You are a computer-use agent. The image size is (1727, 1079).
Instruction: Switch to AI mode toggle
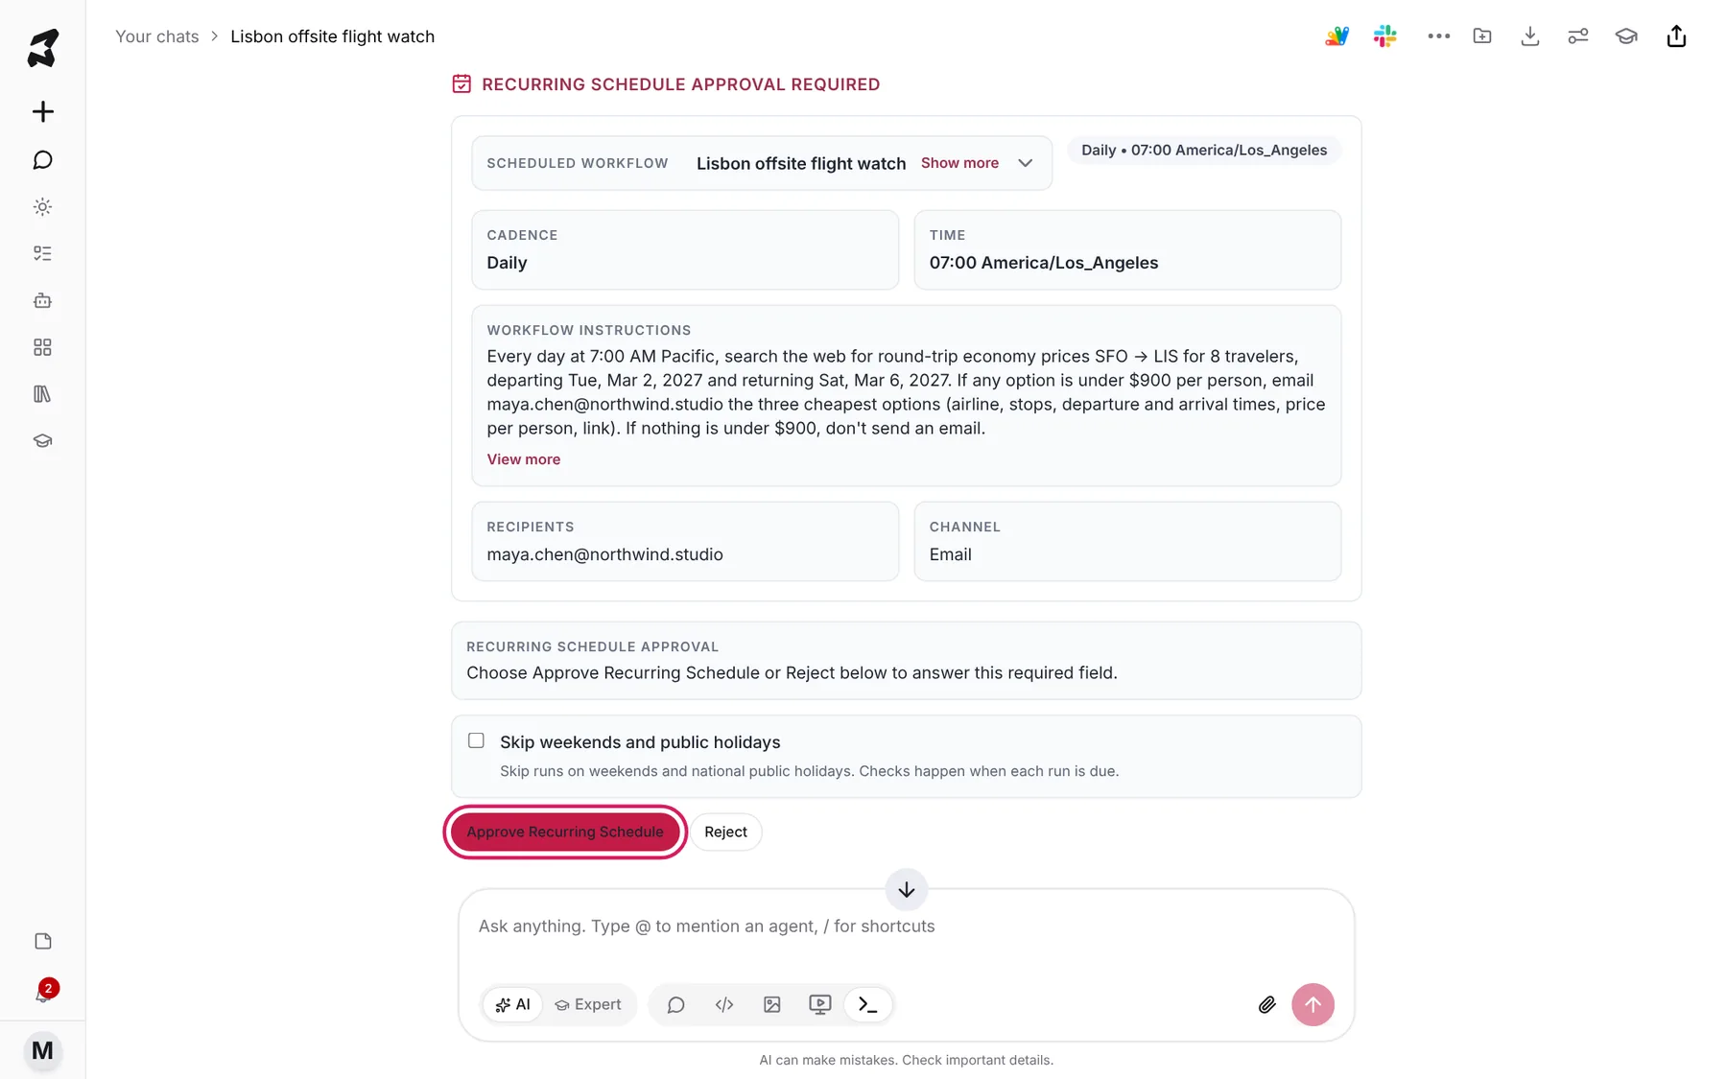point(512,1004)
